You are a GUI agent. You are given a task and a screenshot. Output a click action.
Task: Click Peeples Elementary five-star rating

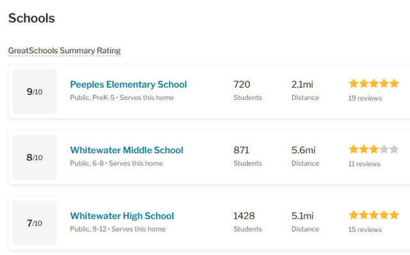pyautogui.click(x=373, y=84)
